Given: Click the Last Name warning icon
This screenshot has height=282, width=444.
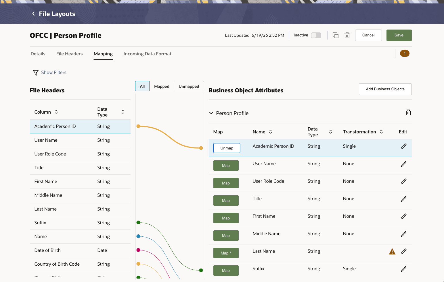Looking at the screenshot, I should pos(392,252).
